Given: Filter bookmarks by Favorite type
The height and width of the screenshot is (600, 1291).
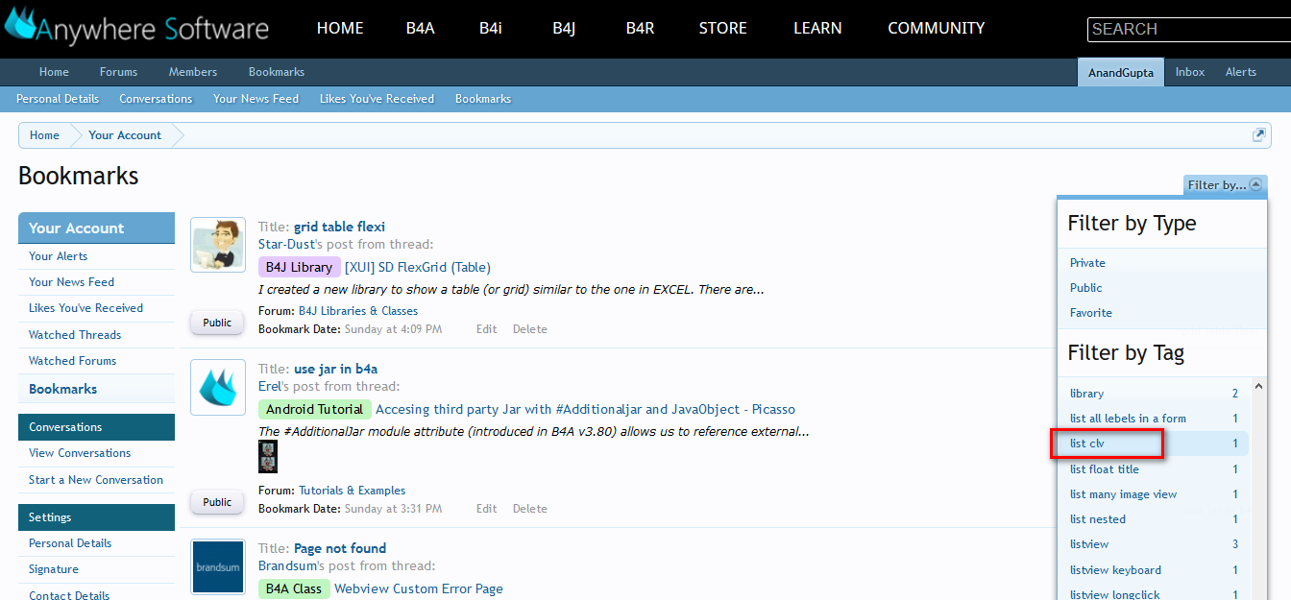Looking at the screenshot, I should tap(1091, 313).
